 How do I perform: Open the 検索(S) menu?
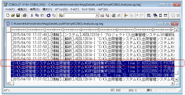(35, 9)
